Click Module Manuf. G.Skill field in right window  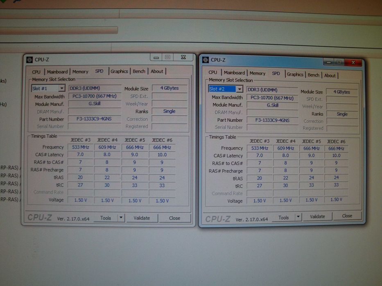click(x=272, y=105)
